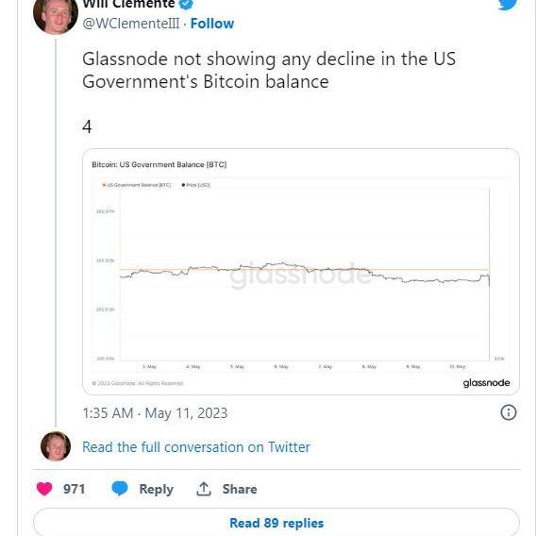
Task: Toggle US Government Balance legend series
Action: click(137, 185)
